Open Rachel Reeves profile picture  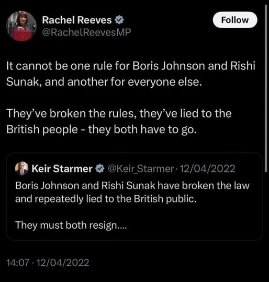point(21,26)
